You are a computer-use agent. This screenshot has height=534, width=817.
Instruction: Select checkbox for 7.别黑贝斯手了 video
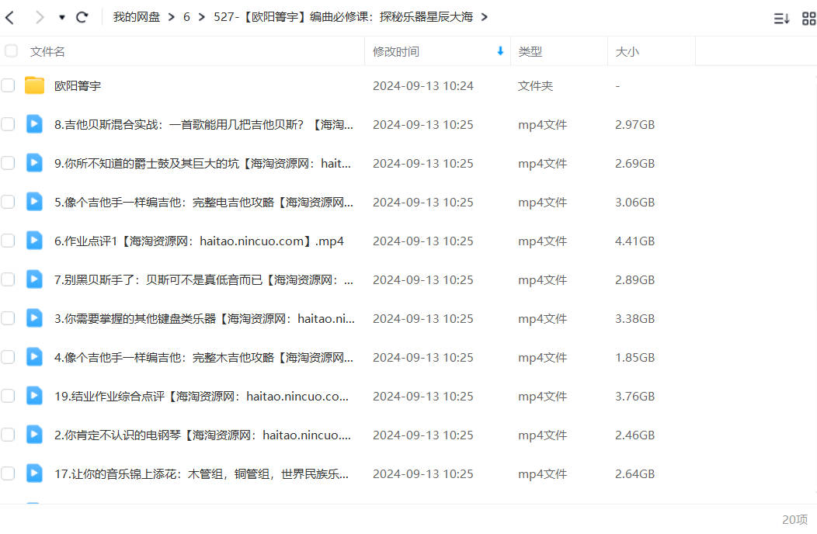coord(8,279)
